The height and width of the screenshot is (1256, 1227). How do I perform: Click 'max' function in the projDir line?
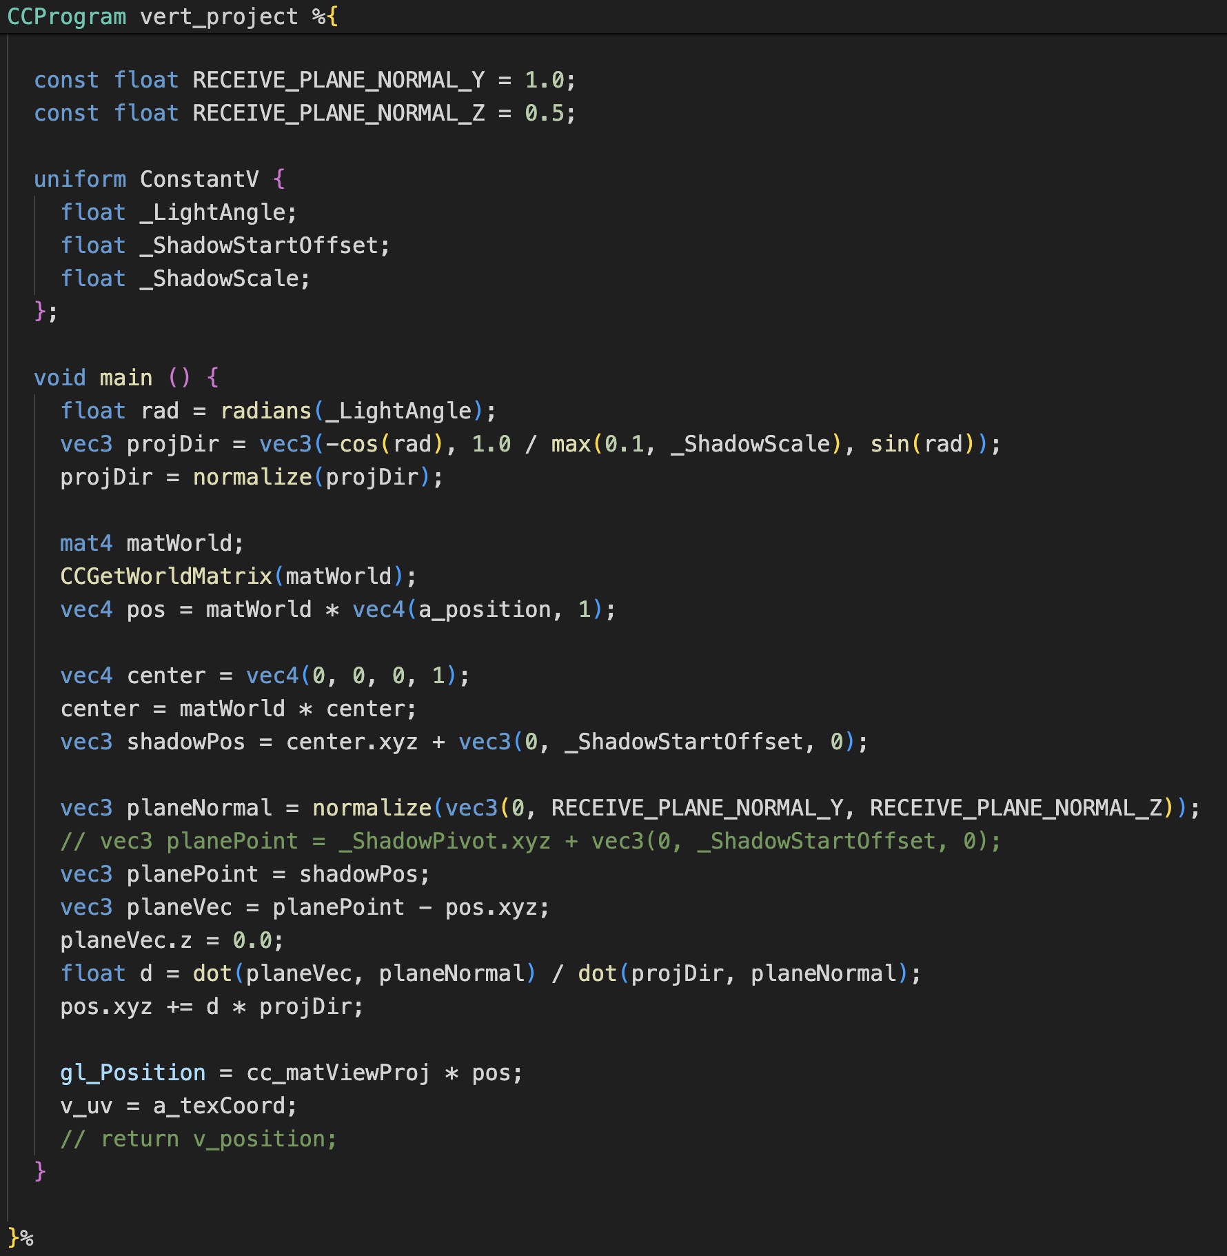571,444
